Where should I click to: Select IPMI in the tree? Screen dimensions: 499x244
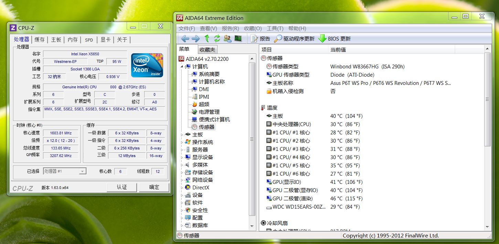tap(204, 97)
